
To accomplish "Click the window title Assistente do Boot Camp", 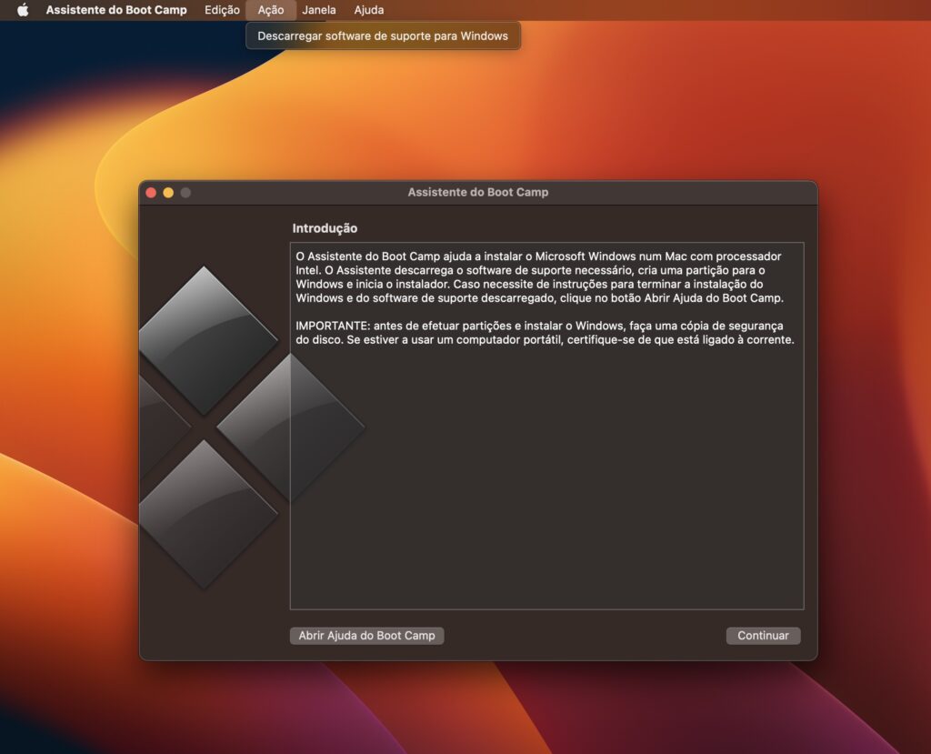I will pos(477,193).
